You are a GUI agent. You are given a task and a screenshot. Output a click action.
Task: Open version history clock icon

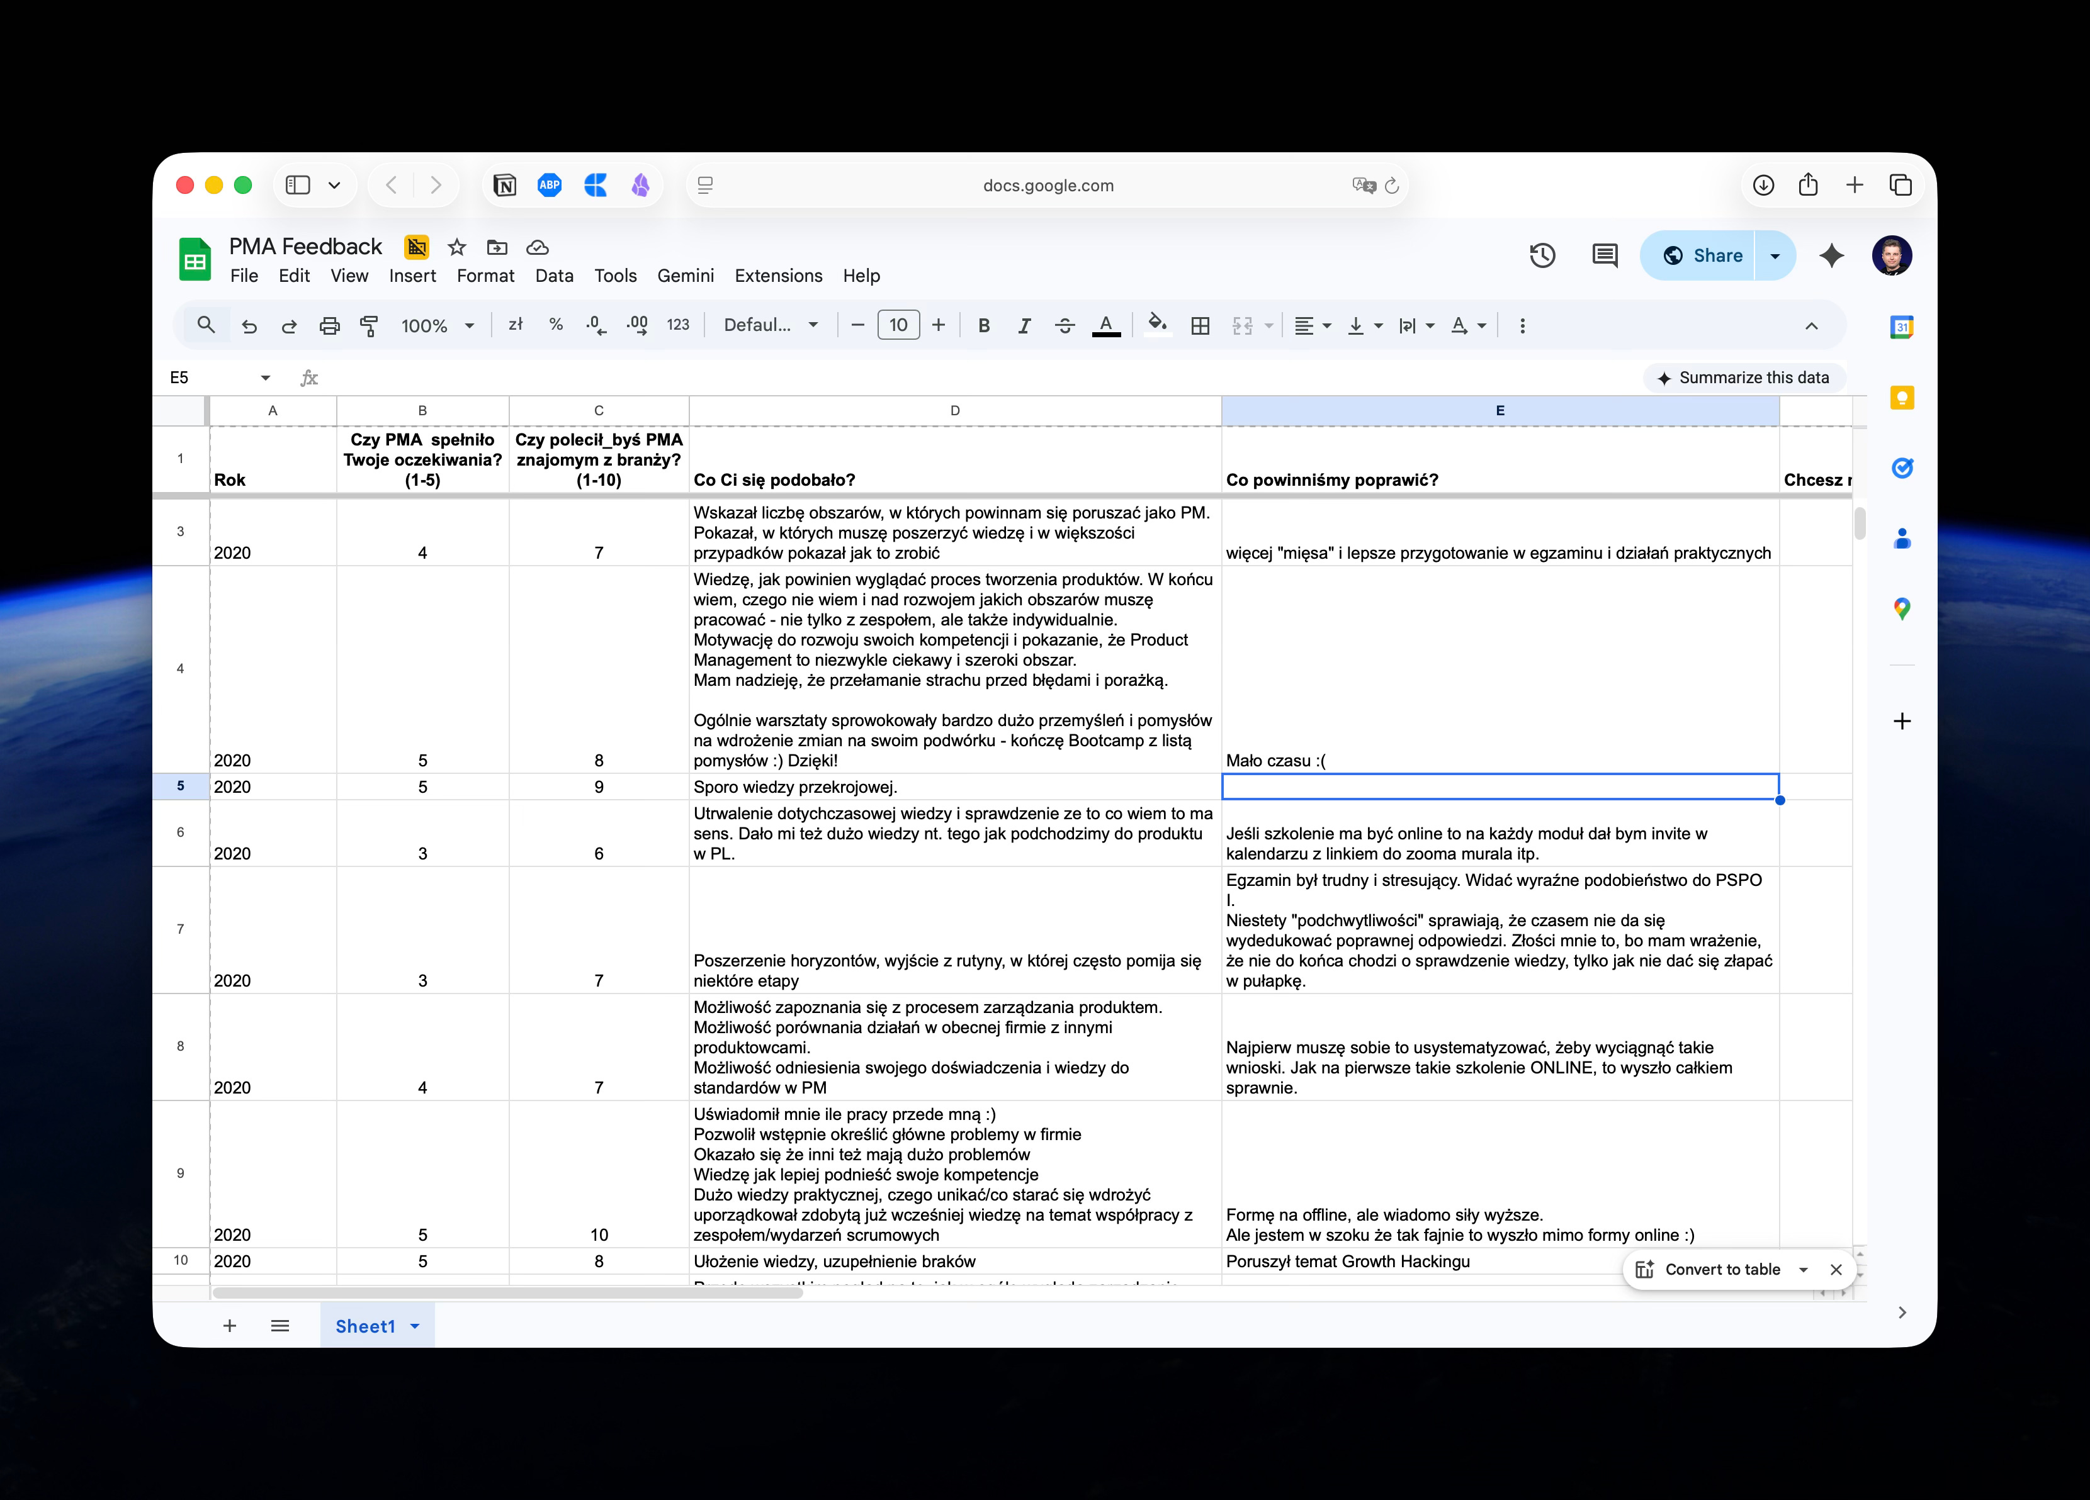coord(1542,255)
